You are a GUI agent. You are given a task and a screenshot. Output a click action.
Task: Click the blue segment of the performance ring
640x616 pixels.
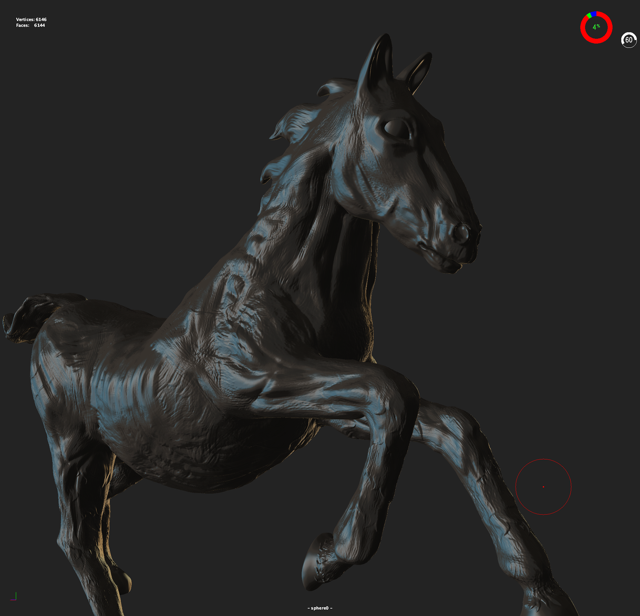(594, 14)
